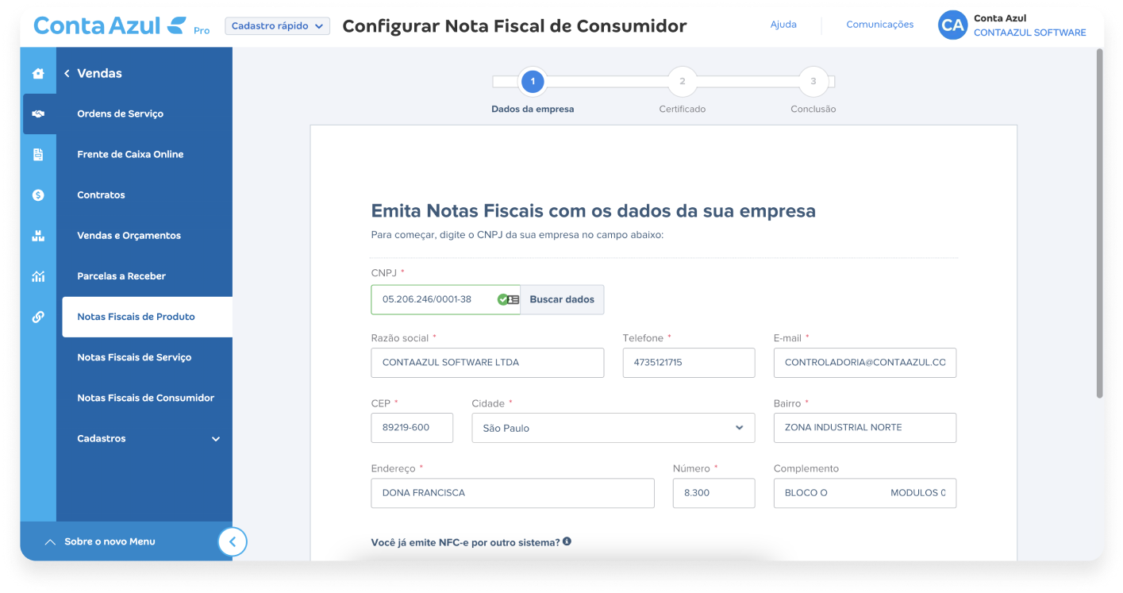Click the E-mail field
The image size is (1123, 593).
[x=865, y=362]
